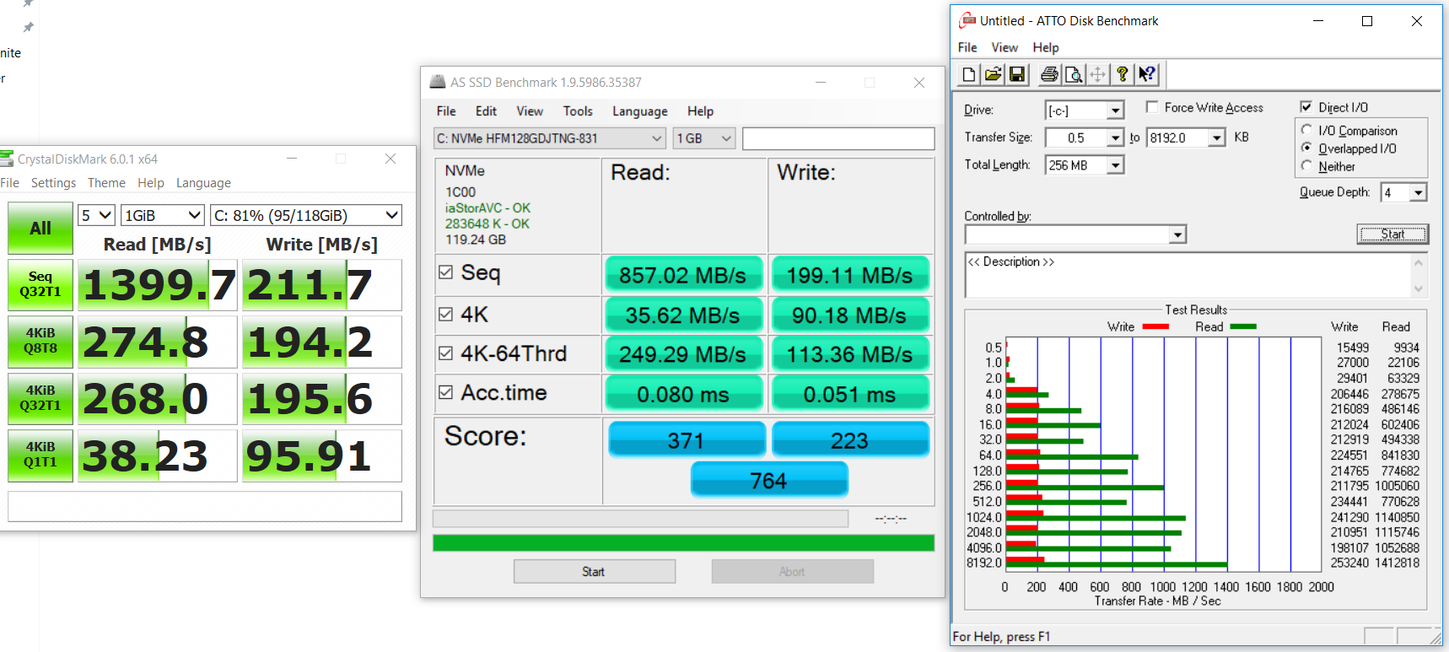This screenshot has height=652, width=1449.
Task: Open the ATTO Drive dropdown
Action: (x=1115, y=110)
